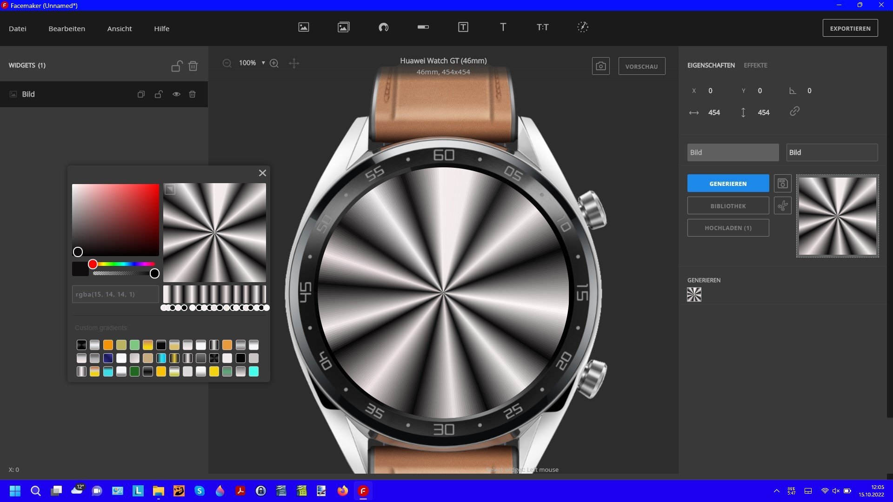Zoom in with the magnifier plus icon
The width and height of the screenshot is (893, 502).
[274, 63]
